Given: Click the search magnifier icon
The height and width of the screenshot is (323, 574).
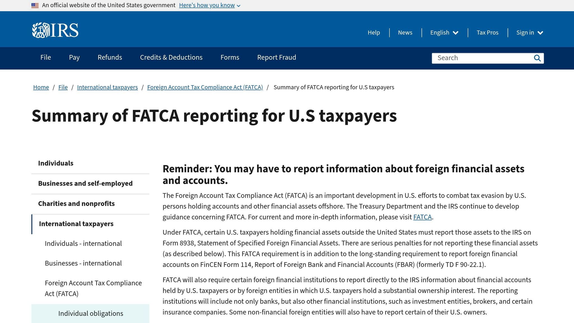Looking at the screenshot, I should (x=537, y=58).
